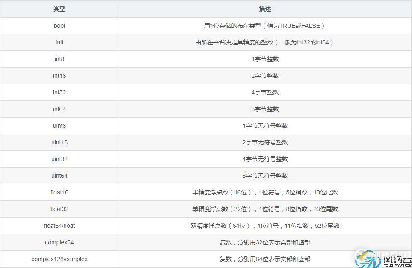Click the description 4字节无符号整数
The image size is (412, 268).
(265, 159)
